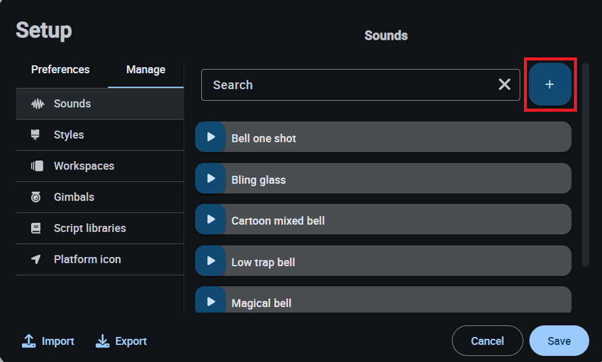Open the Sounds section in sidebar
The height and width of the screenshot is (362, 602).
[x=72, y=104]
